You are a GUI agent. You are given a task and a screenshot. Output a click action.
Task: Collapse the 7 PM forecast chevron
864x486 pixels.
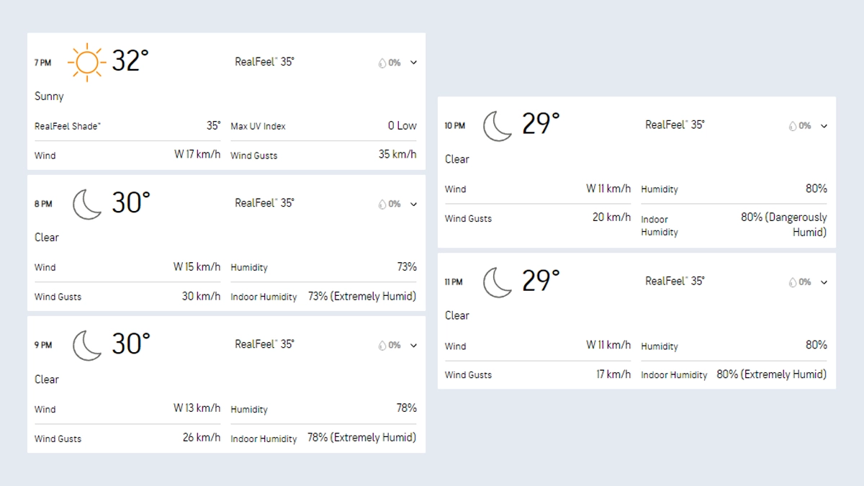point(414,63)
